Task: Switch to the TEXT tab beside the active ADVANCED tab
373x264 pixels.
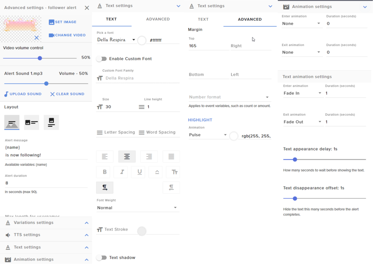Action: (x=203, y=19)
